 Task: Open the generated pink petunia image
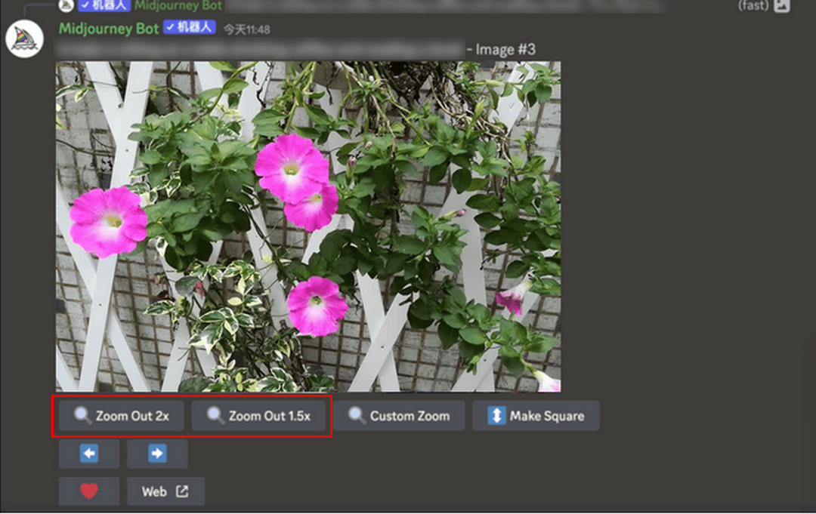308,226
